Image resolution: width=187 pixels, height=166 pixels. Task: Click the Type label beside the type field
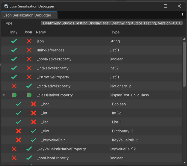8,23
